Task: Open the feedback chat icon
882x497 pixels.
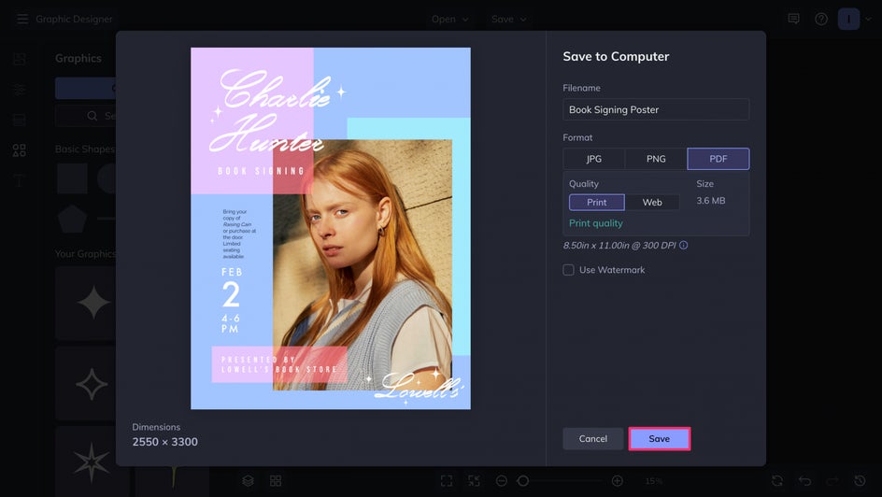Action: (793, 19)
